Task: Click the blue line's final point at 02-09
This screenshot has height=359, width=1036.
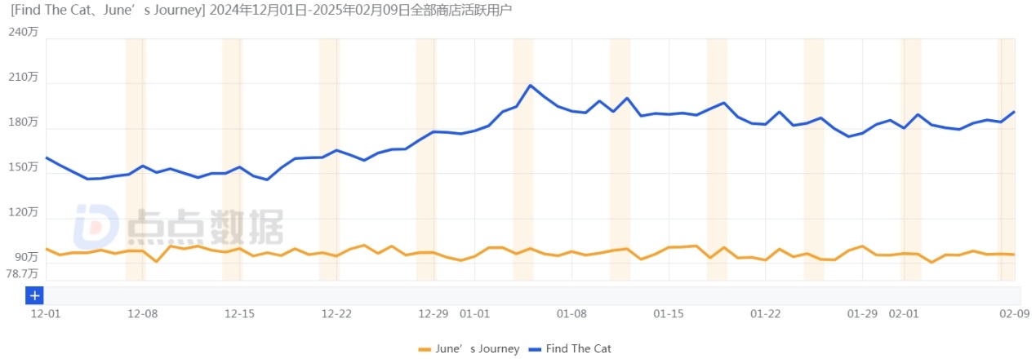Action: click(x=1014, y=112)
